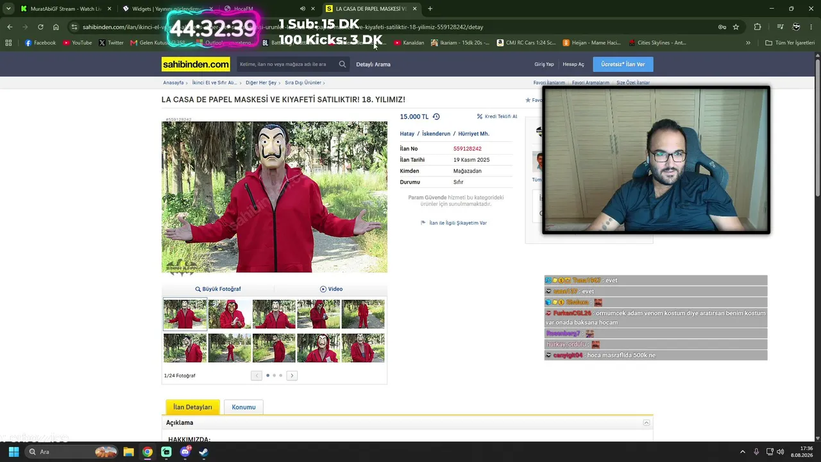Open Favori Aramalarım link
Screen dimensions: 821x462
pos(591,83)
